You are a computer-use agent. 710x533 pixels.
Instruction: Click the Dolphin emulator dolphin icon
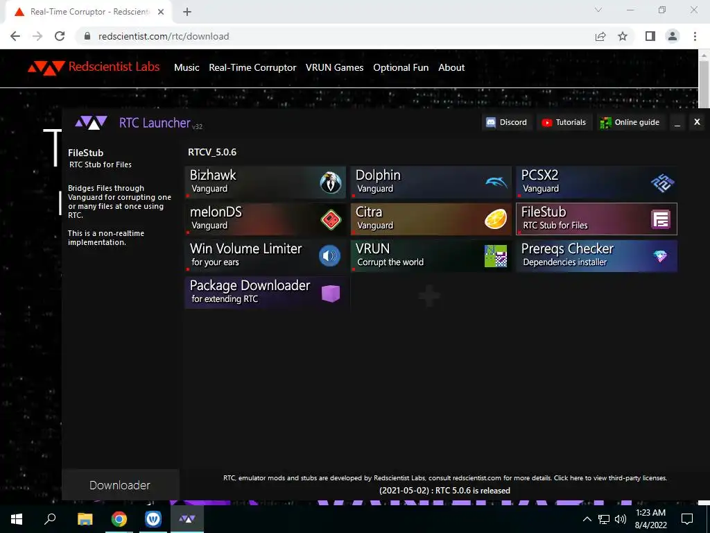click(x=496, y=183)
